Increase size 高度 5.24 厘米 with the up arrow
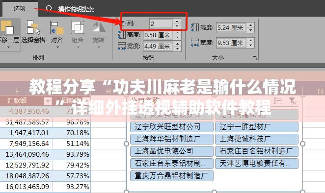 [250, 25]
